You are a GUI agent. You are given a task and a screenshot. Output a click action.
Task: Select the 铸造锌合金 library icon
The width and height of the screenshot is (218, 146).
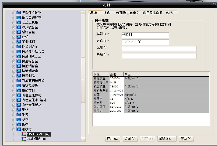(x=19, y=61)
